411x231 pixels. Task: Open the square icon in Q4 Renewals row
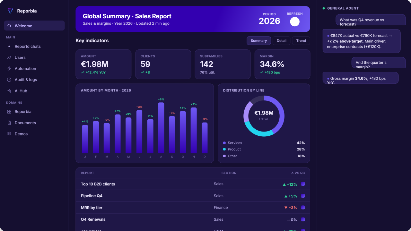[x=303, y=219]
